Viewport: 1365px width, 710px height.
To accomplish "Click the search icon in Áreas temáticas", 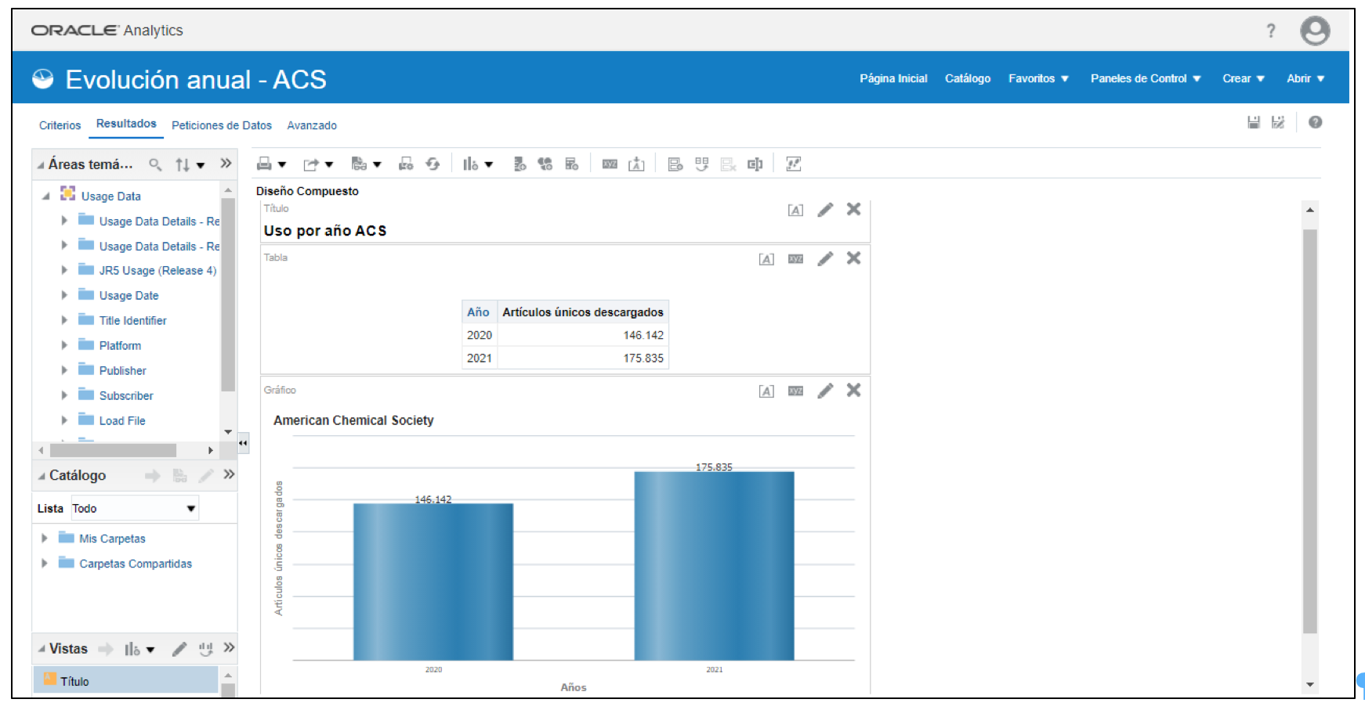I will point(155,164).
